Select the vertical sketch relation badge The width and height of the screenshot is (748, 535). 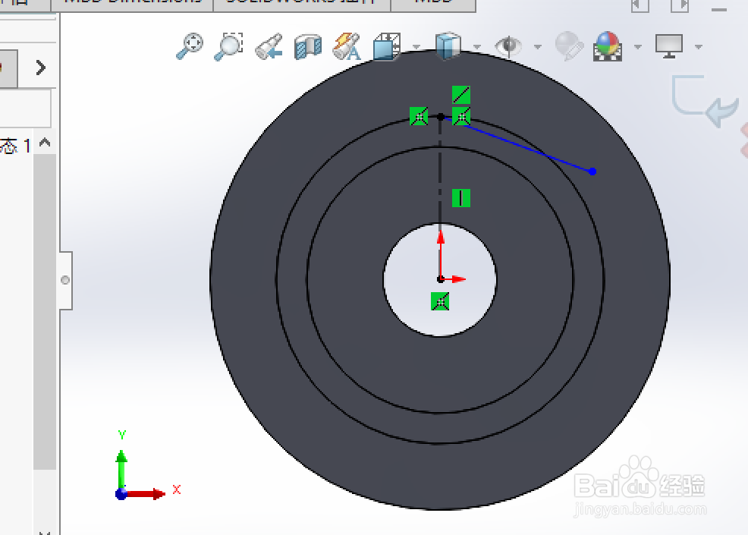pyautogui.click(x=461, y=198)
